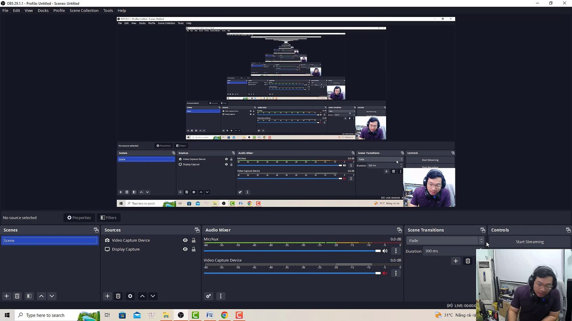Image resolution: width=572 pixels, height=321 pixels.
Task: Remove selected source trash icon
Action: (x=118, y=296)
